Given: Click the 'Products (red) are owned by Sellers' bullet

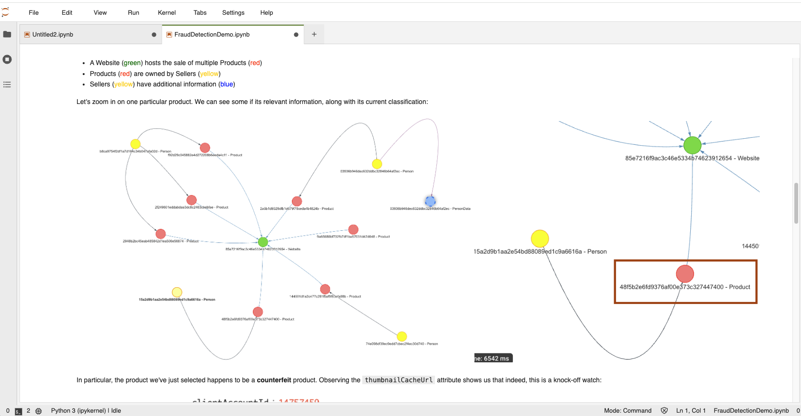Looking at the screenshot, I should (155, 74).
